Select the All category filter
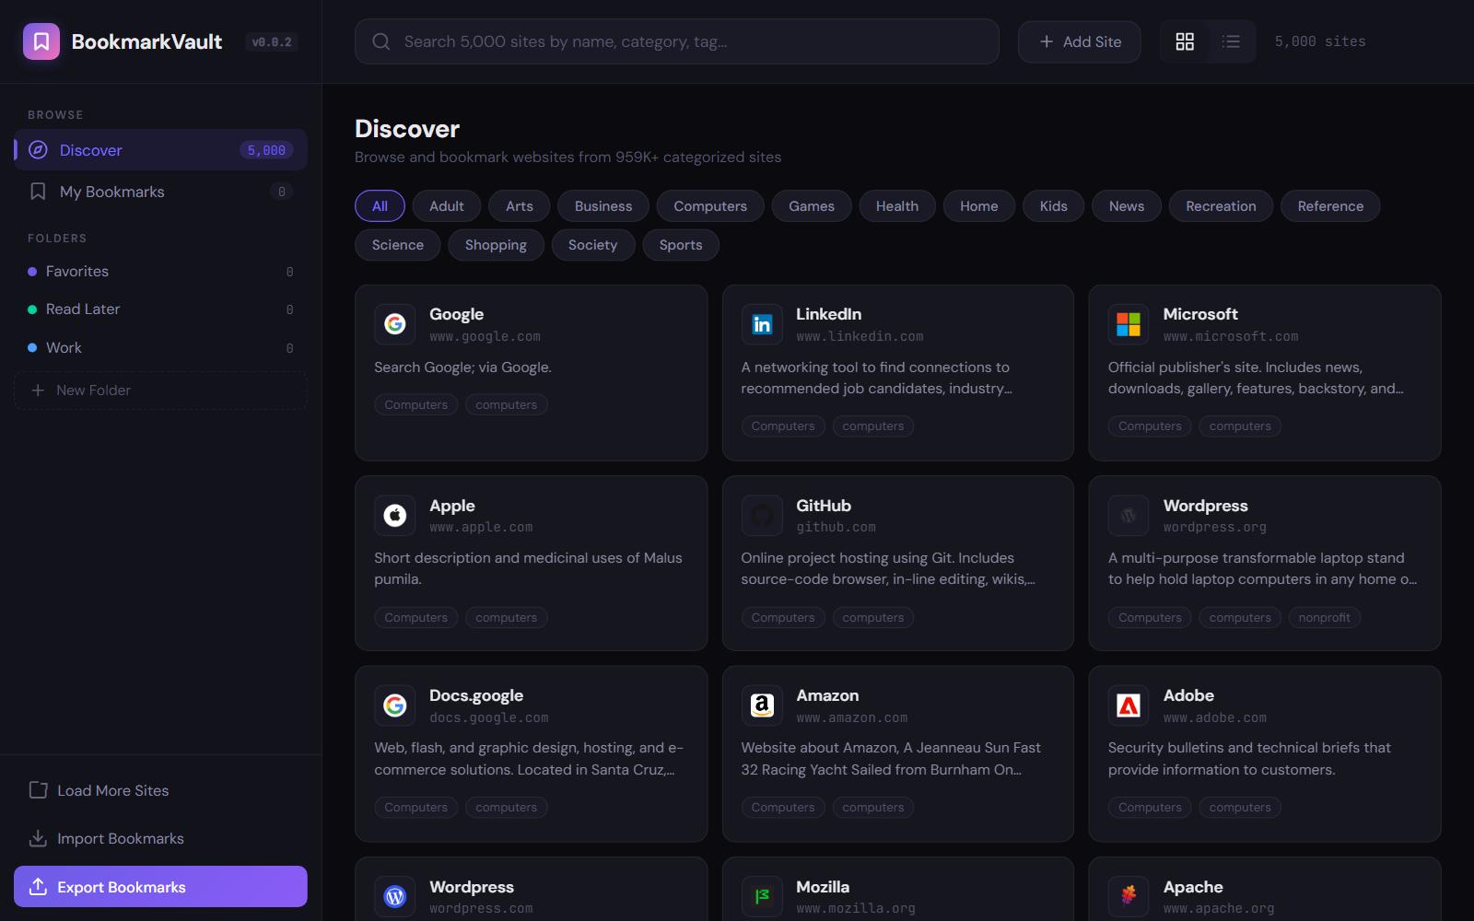Screen dimensions: 1474x921 [380, 206]
